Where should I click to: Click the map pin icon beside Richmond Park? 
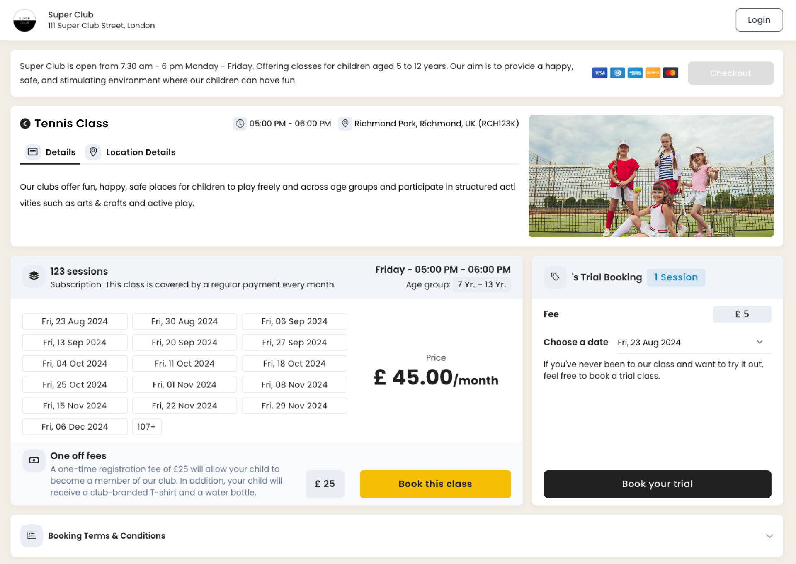pyautogui.click(x=345, y=124)
